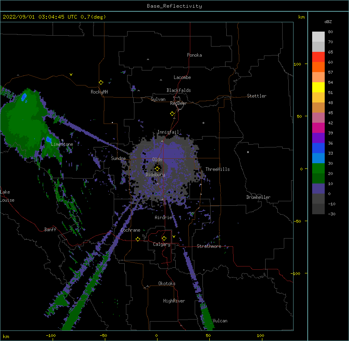Click the Ponoka city label
Image resolution: width=349 pixels, height=341 pixels.
click(194, 55)
